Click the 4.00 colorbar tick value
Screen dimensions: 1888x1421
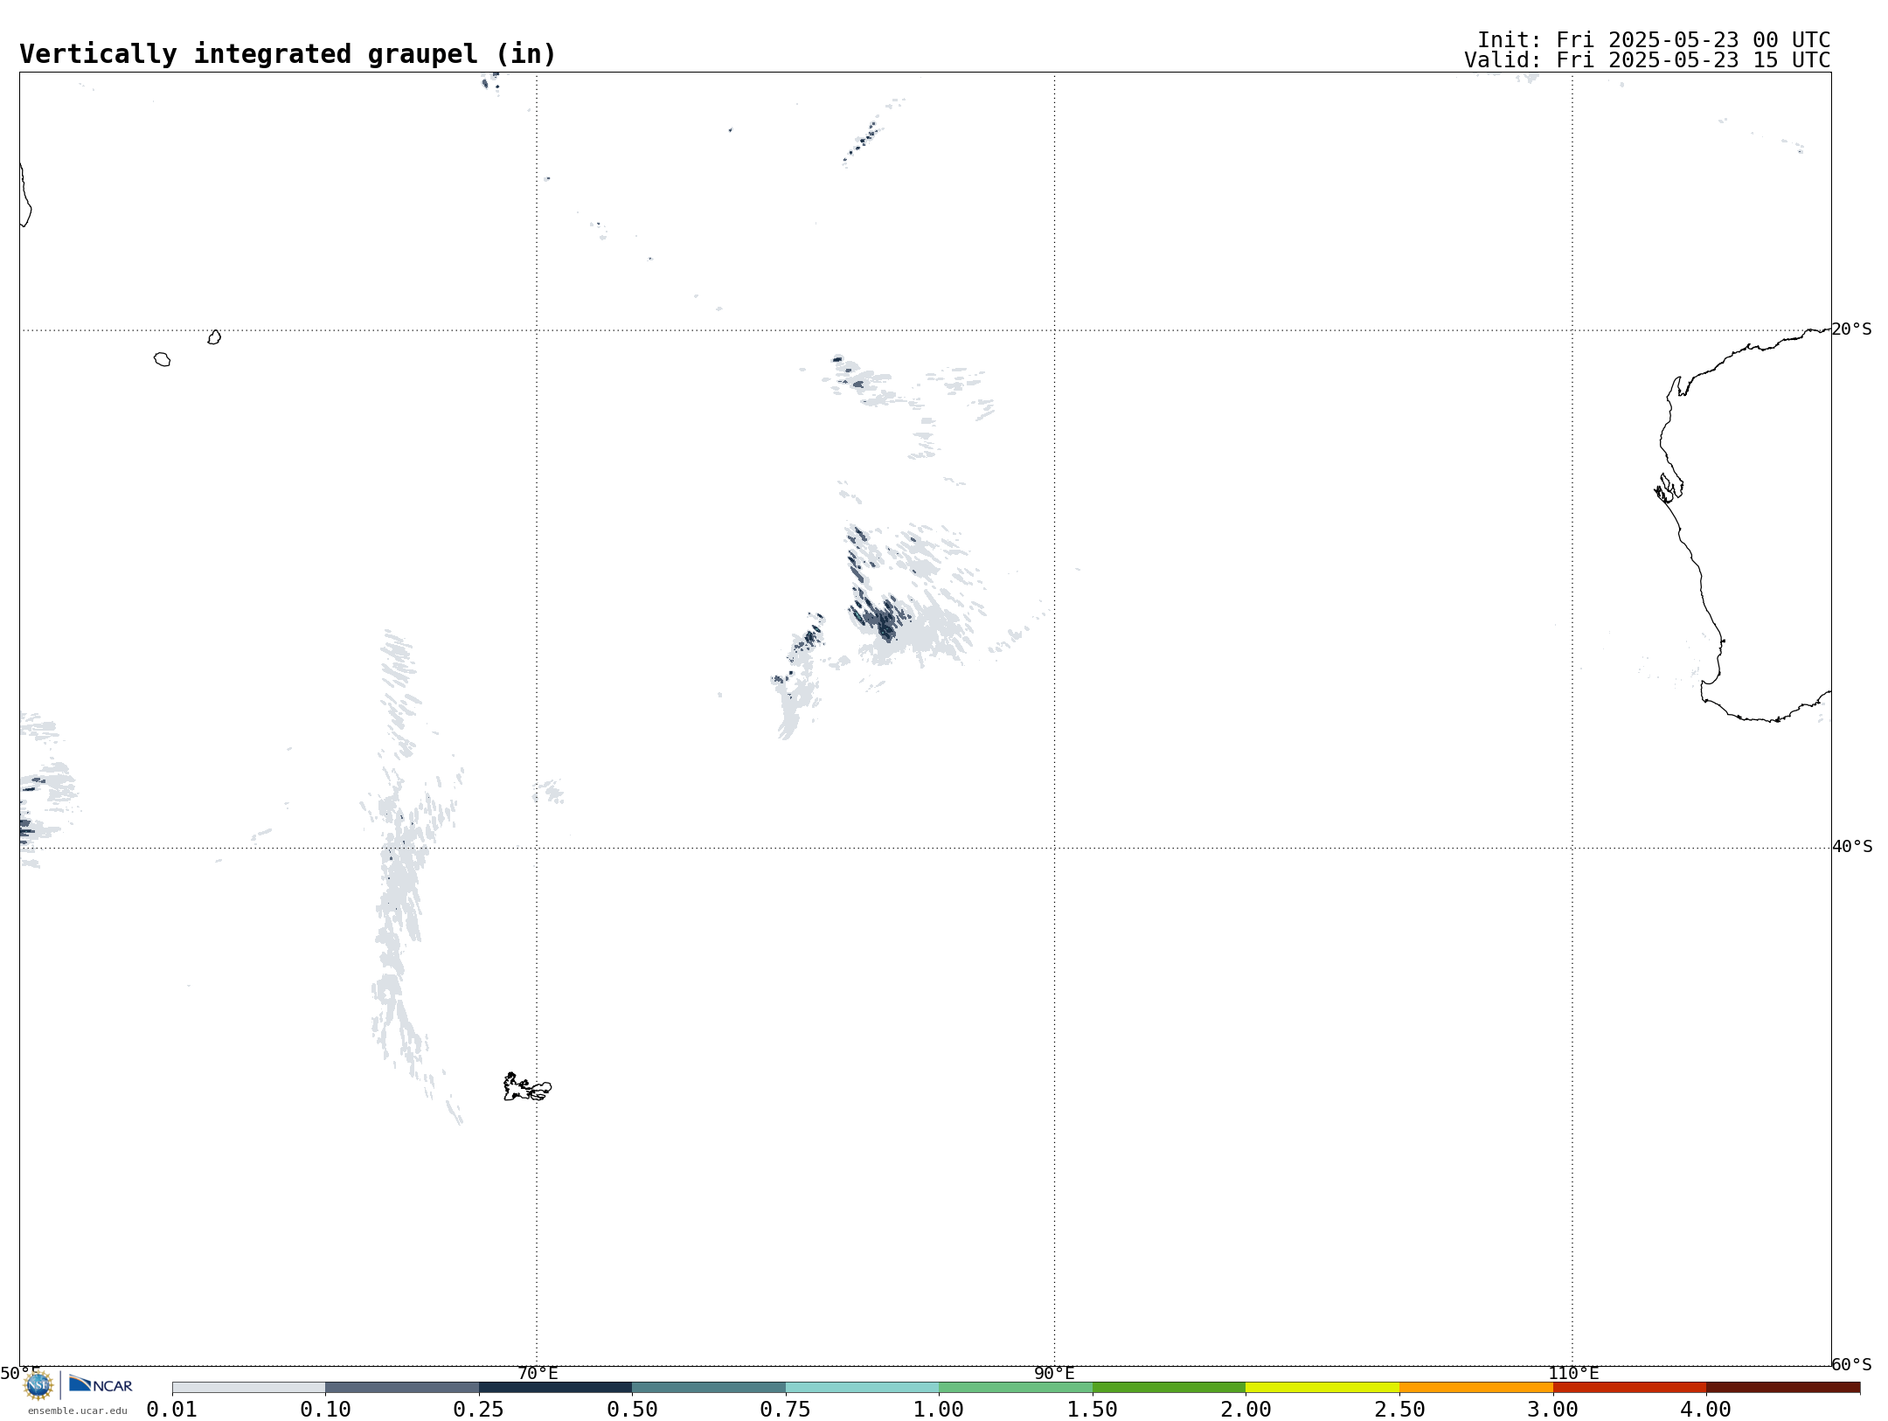click(x=1706, y=1410)
